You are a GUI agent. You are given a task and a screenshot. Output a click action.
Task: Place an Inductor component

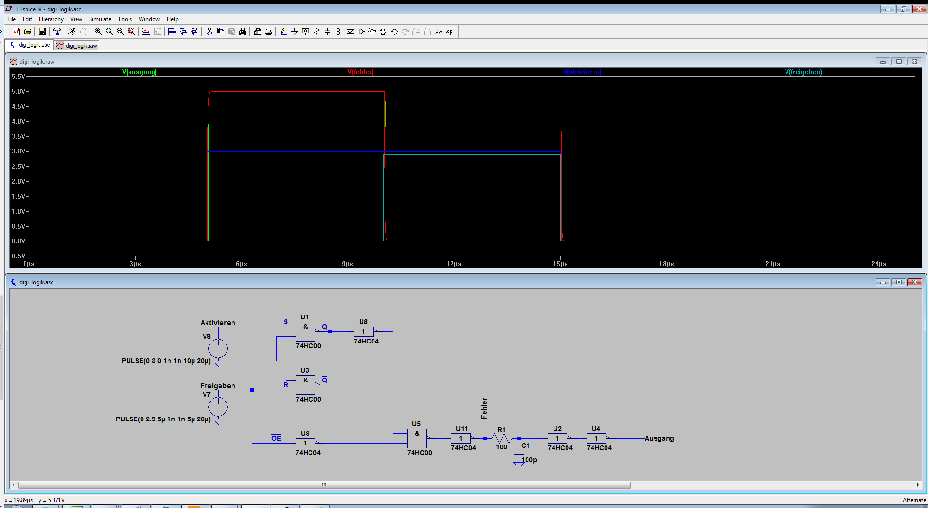tap(338, 31)
